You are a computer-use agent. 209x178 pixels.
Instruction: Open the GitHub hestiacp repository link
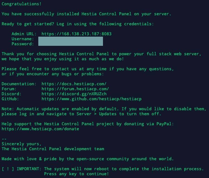(91, 99)
